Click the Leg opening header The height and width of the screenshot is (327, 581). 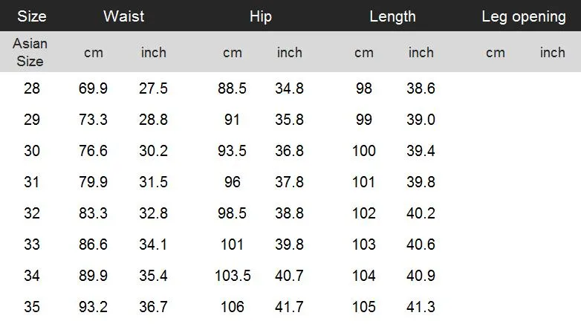pos(524,16)
